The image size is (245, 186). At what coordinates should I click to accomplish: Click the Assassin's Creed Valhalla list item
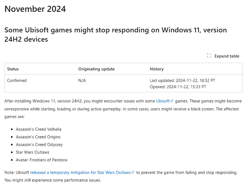(38, 129)
